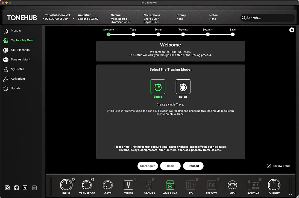This screenshot has height=198, width=299.
Task: Open the Tuner fork icon
Action: (128, 185)
